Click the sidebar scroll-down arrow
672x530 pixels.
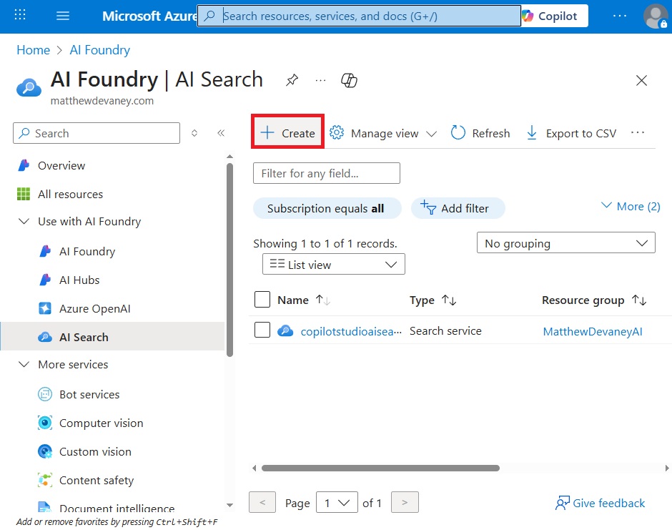(x=229, y=505)
